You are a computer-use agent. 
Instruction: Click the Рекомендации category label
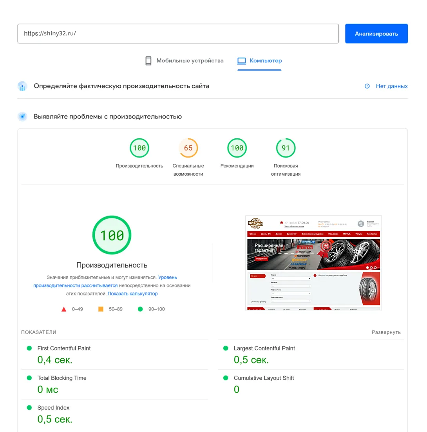pos(237,166)
